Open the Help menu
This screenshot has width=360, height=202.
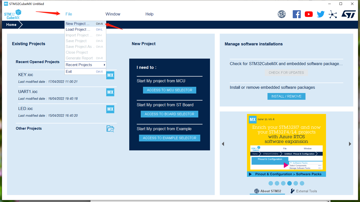point(149,14)
